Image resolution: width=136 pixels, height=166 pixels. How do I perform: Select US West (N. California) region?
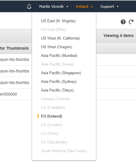61,38
